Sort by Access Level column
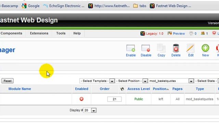Viewport: 219px width, 123px height. tap(139, 89)
